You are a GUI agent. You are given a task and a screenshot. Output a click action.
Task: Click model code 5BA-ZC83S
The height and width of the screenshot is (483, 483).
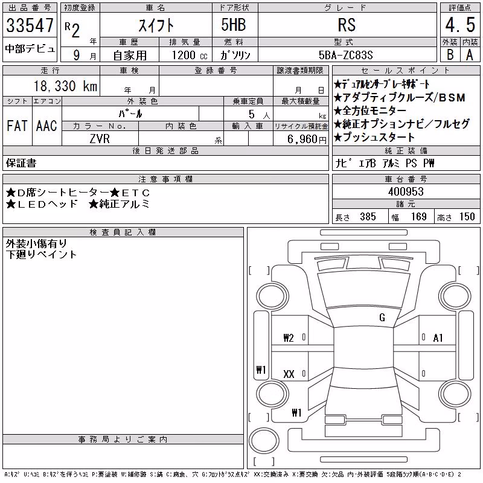point(345,55)
